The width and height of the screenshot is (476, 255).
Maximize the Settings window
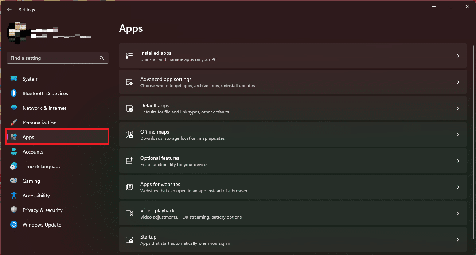450,7
